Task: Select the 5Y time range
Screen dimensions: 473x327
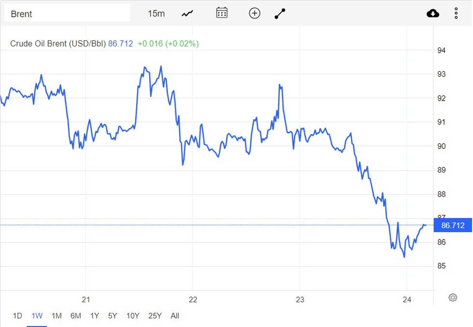Action: click(x=113, y=316)
